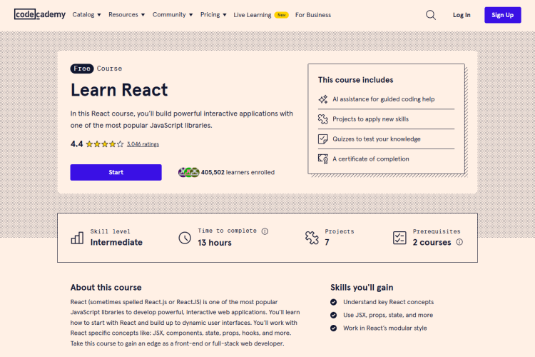
Task: Click Quizzes to test your knowledge text
Action: [x=377, y=139]
